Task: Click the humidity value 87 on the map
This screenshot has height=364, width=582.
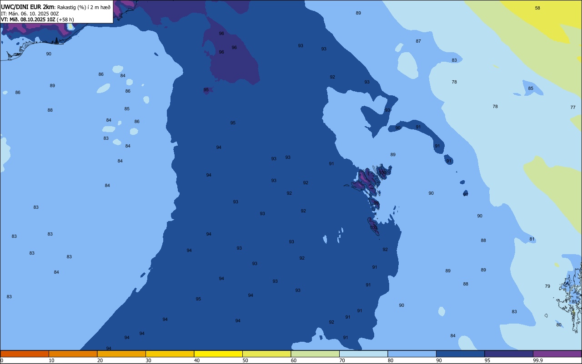Action: point(418,41)
